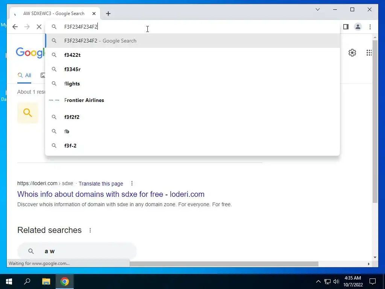Click Translate this page link

pos(101,184)
